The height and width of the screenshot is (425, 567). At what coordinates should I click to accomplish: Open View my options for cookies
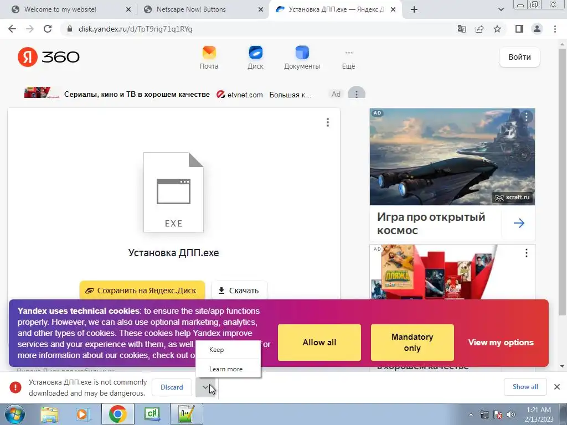tap(501, 342)
